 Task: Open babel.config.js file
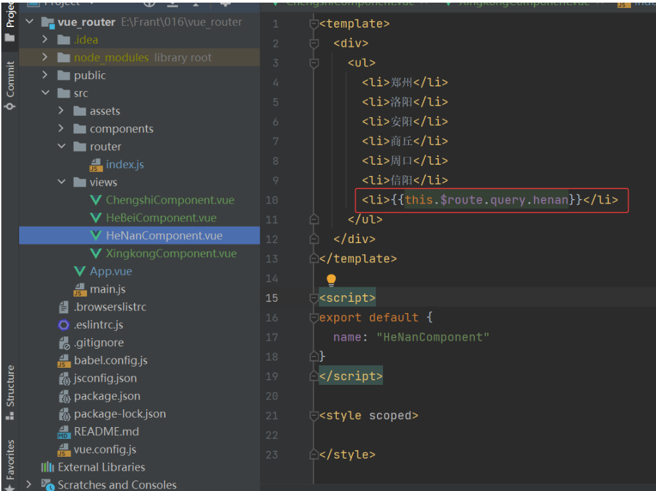click(111, 360)
